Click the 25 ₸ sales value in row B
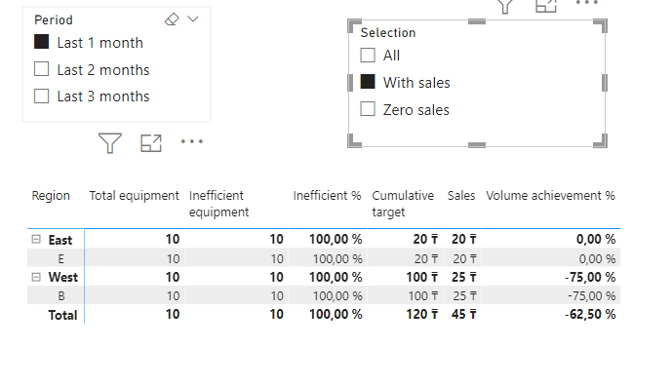The width and height of the screenshot is (672, 386). point(464,296)
